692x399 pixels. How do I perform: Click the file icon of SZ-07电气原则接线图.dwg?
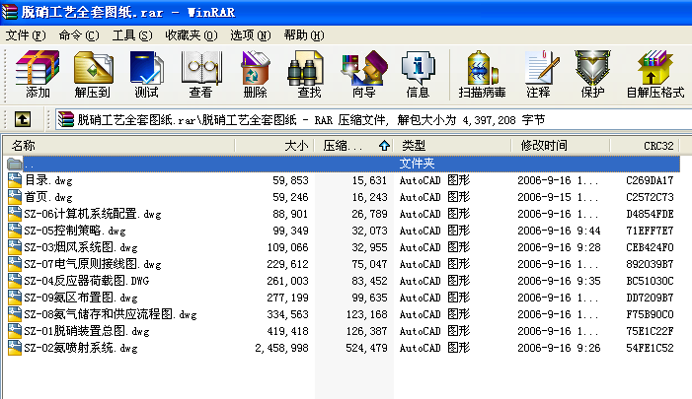coord(15,263)
